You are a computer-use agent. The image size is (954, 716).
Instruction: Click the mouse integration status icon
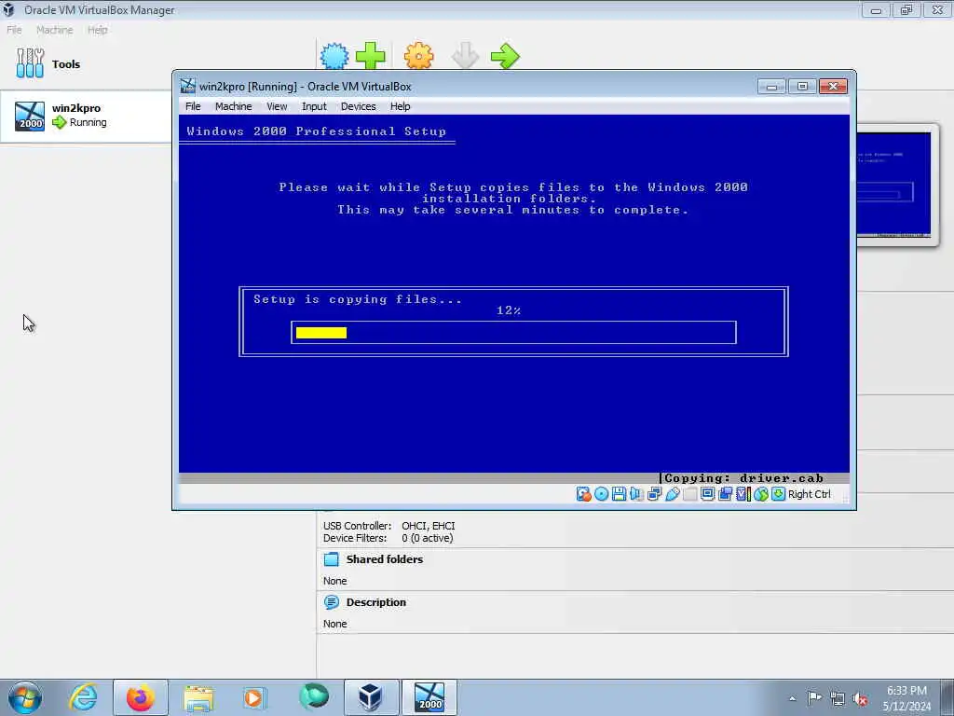tap(760, 494)
